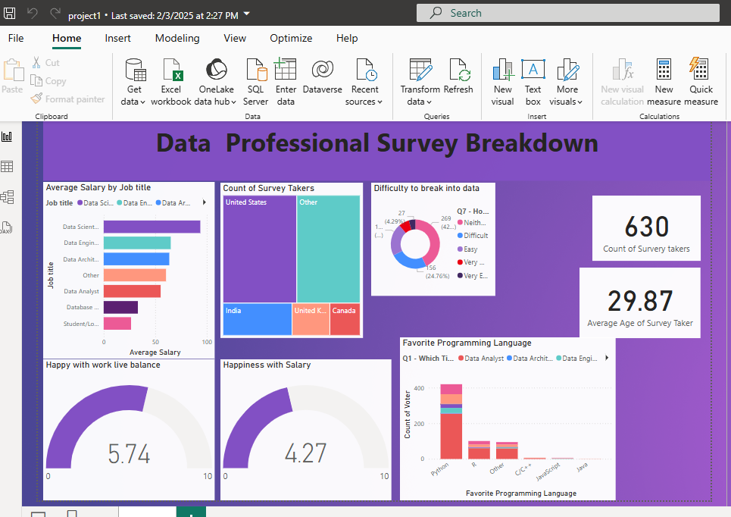Open Model view in left sidebar
This screenshot has height=517, width=731.
[x=8, y=197]
